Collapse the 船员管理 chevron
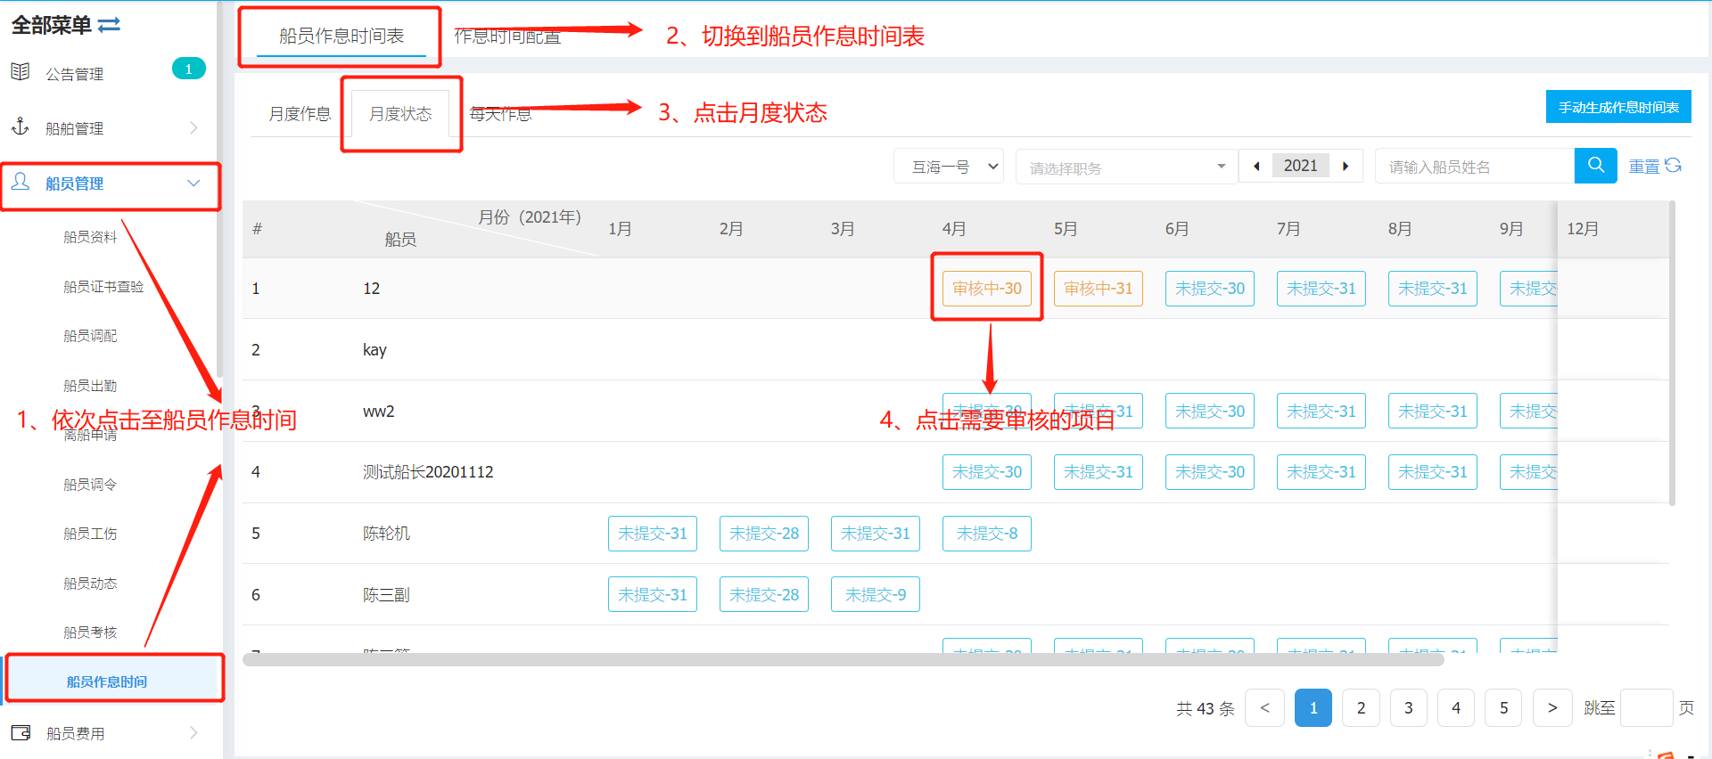Viewport: 1712px width, 759px height. pos(193,183)
